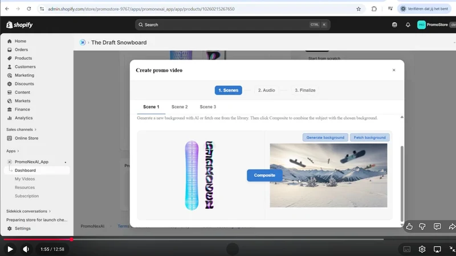Screen dimensions: 456x256
Task: Select the snowy mountain background image
Action: coord(328,175)
